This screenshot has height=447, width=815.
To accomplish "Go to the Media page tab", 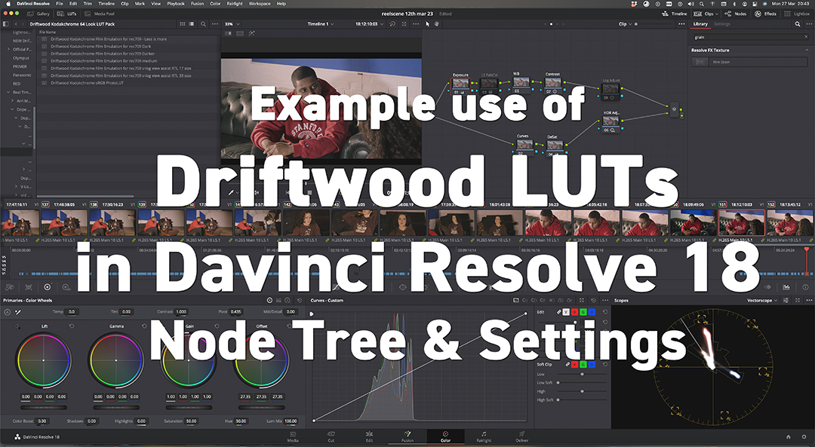I will (293, 436).
